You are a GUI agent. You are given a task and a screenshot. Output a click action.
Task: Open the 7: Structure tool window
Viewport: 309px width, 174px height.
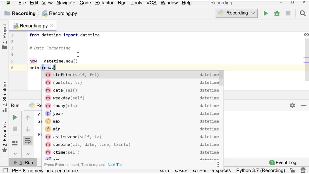(5, 97)
